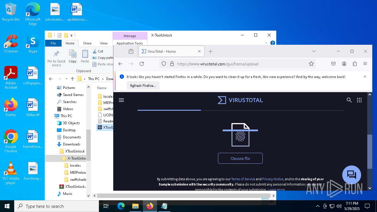
Task: Switch to Home ribbon tab in Explorer
Action: pyautogui.click(x=70, y=43)
